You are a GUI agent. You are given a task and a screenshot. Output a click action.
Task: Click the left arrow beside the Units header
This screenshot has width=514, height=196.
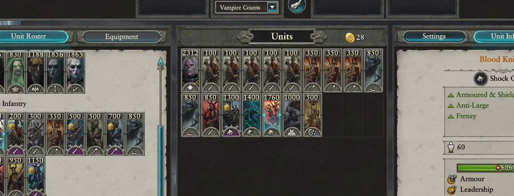point(243,37)
